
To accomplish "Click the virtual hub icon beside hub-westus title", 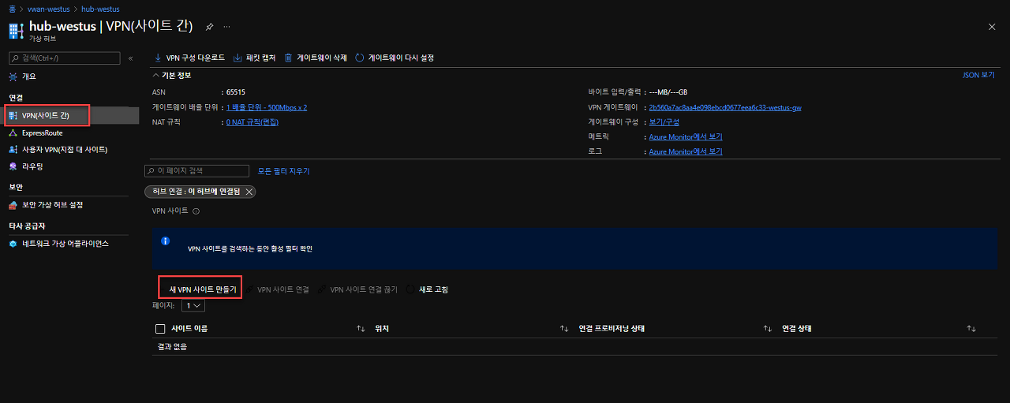I will pyautogui.click(x=15, y=30).
